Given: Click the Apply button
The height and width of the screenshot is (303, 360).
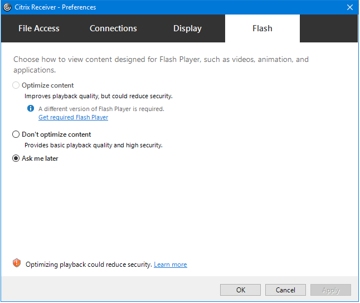Looking at the screenshot, I should pyautogui.click(x=330, y=290).
